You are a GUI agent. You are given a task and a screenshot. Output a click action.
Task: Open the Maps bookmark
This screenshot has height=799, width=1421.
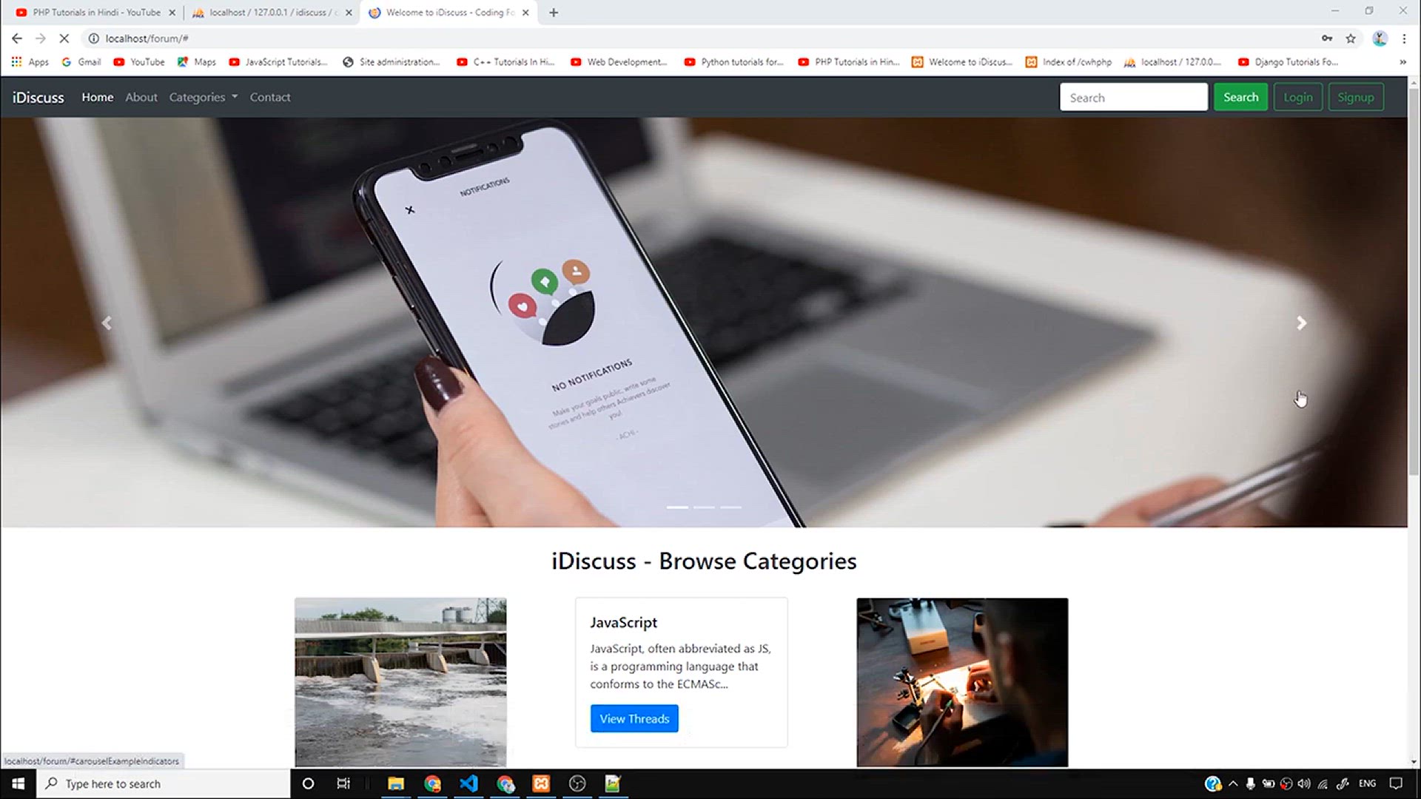point(197,62)
